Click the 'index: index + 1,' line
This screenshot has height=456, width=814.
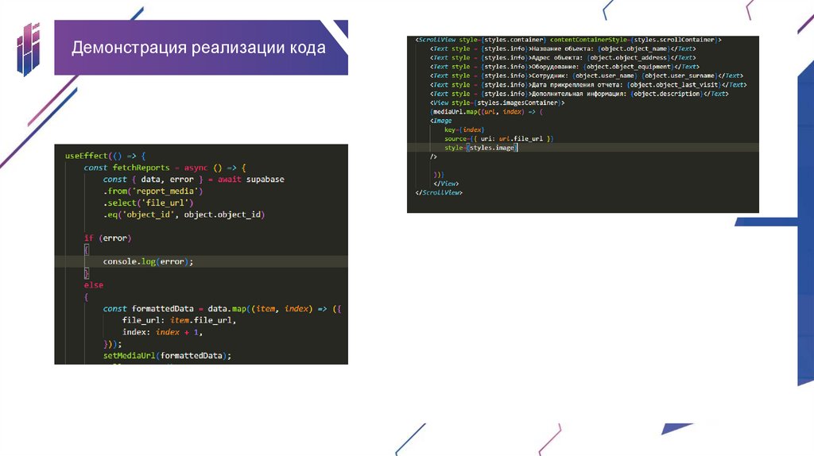pyautogui.click(x=162, y=332)
